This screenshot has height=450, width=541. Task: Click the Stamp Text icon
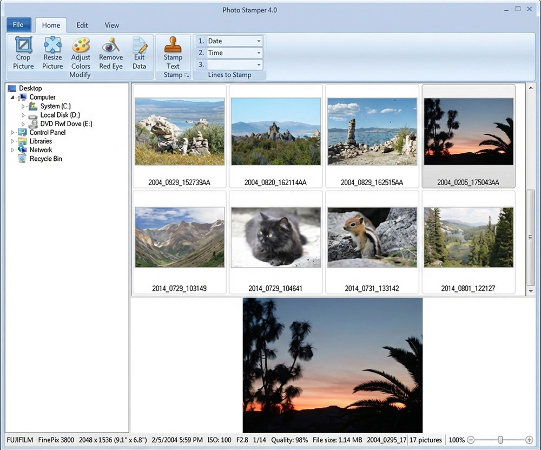pos(173,53)
